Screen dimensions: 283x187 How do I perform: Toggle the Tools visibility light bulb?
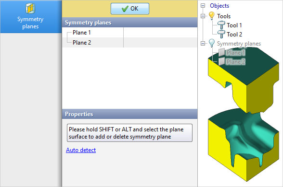pos(212,16)
